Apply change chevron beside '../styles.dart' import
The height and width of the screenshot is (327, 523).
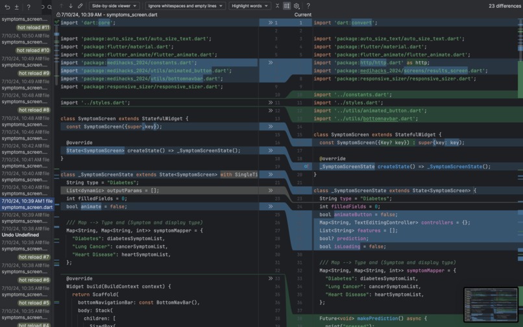[x=271, y=103]
